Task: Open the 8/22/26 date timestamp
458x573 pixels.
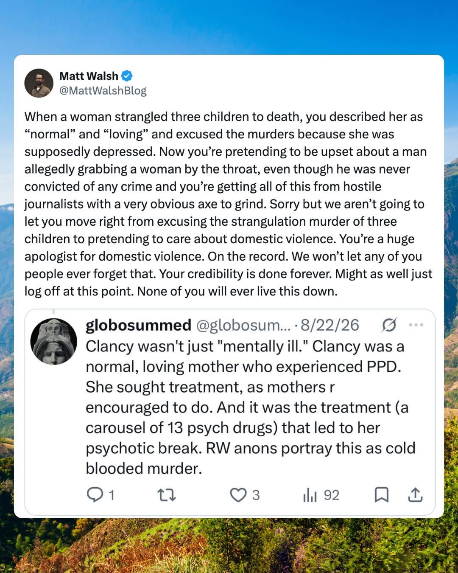Action: 330,325
